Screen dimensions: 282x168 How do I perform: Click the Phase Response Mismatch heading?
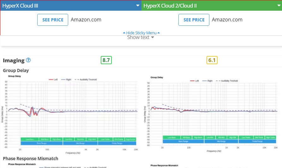coord(31,159)
